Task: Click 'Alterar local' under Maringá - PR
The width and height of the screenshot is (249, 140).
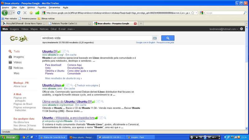Action: [20, 86]
